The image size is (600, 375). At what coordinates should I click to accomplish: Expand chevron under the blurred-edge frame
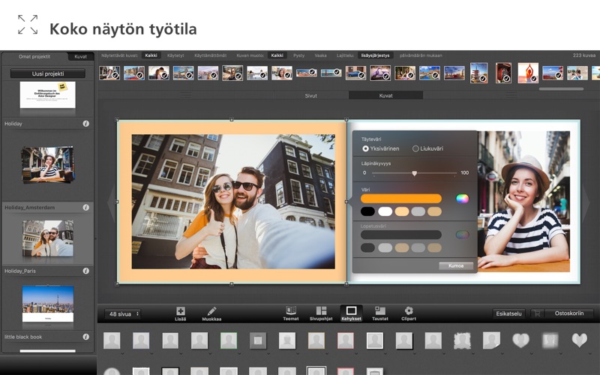[x=561, y=353]
